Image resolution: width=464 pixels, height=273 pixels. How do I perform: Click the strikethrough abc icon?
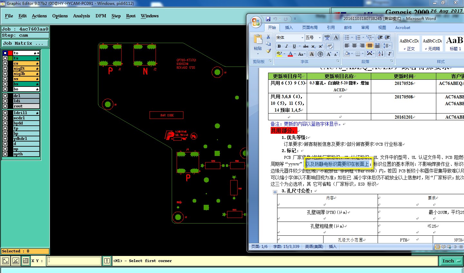click(305, 46)
